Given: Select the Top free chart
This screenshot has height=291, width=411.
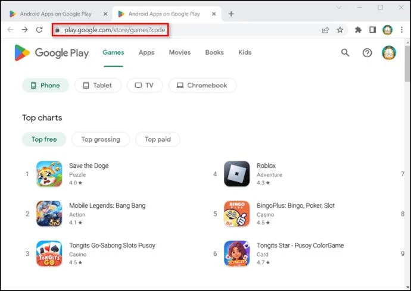Looking at the screenshot, I should [x=44, y=139].
